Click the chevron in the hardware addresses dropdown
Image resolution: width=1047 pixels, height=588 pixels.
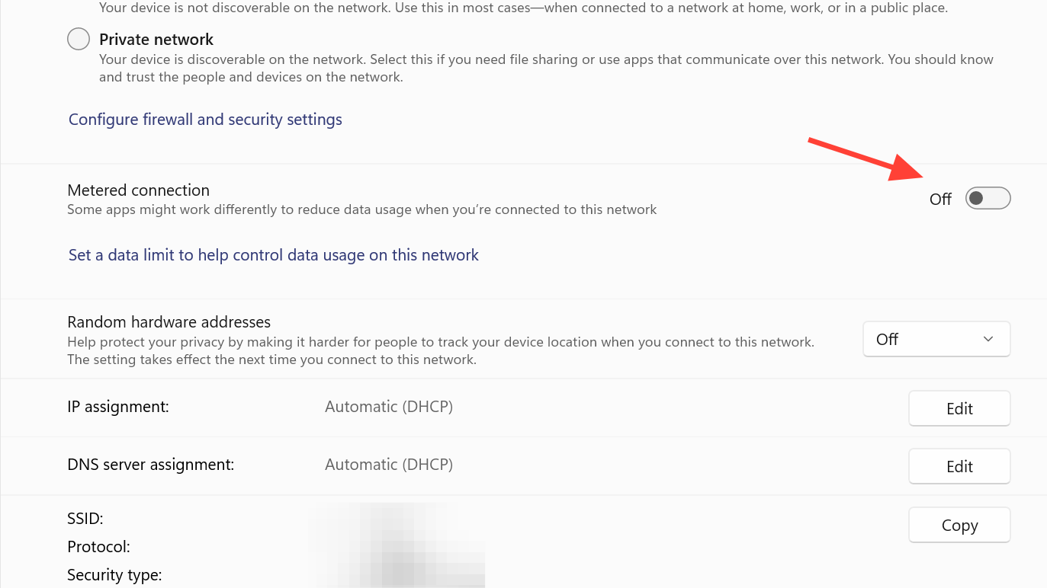click(988, 339)
